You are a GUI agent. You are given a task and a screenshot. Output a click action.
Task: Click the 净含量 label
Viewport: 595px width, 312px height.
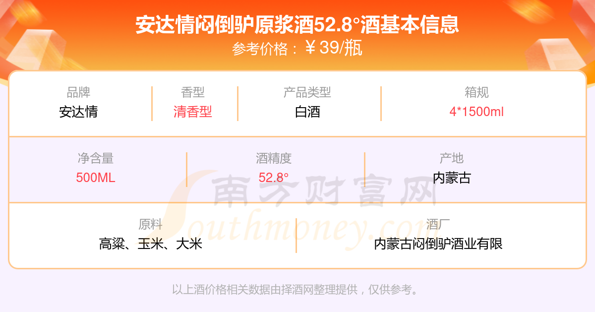[96, 158]
